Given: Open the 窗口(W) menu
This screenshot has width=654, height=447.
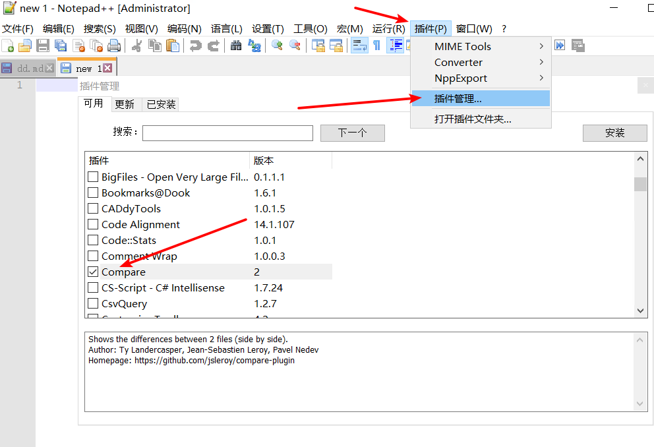Looking at the screenshot, I should click(474, 29).
